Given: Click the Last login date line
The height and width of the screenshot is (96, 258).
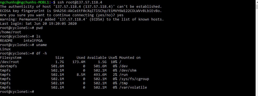Looking at the screenshot, I should coord(38,24).
